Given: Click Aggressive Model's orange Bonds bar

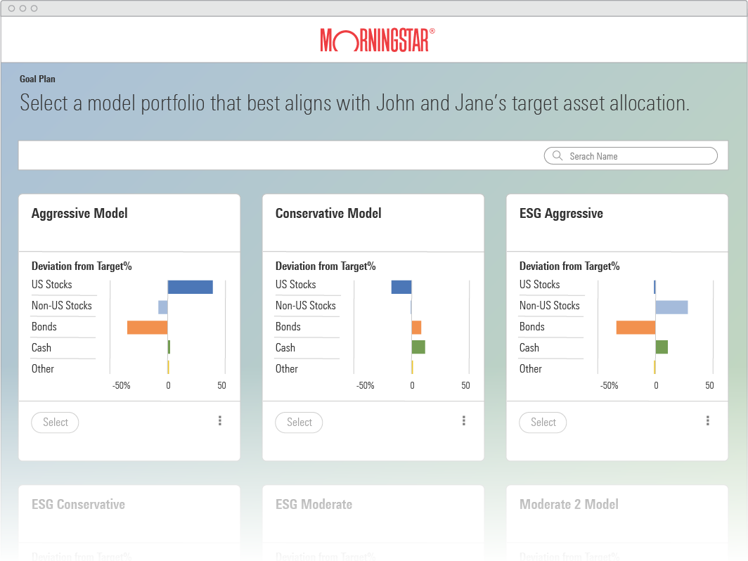Looking at the screenshot, I should (x=148, y=328).
